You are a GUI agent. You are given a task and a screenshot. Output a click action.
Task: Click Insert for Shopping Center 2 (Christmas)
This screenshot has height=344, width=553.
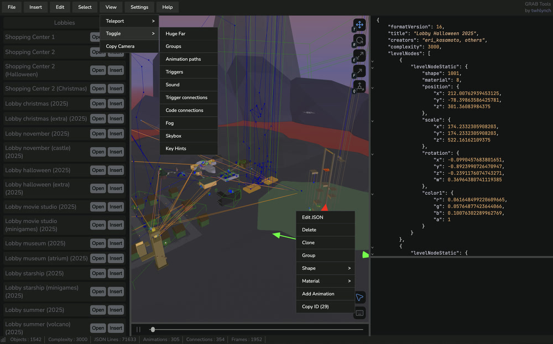116,88
